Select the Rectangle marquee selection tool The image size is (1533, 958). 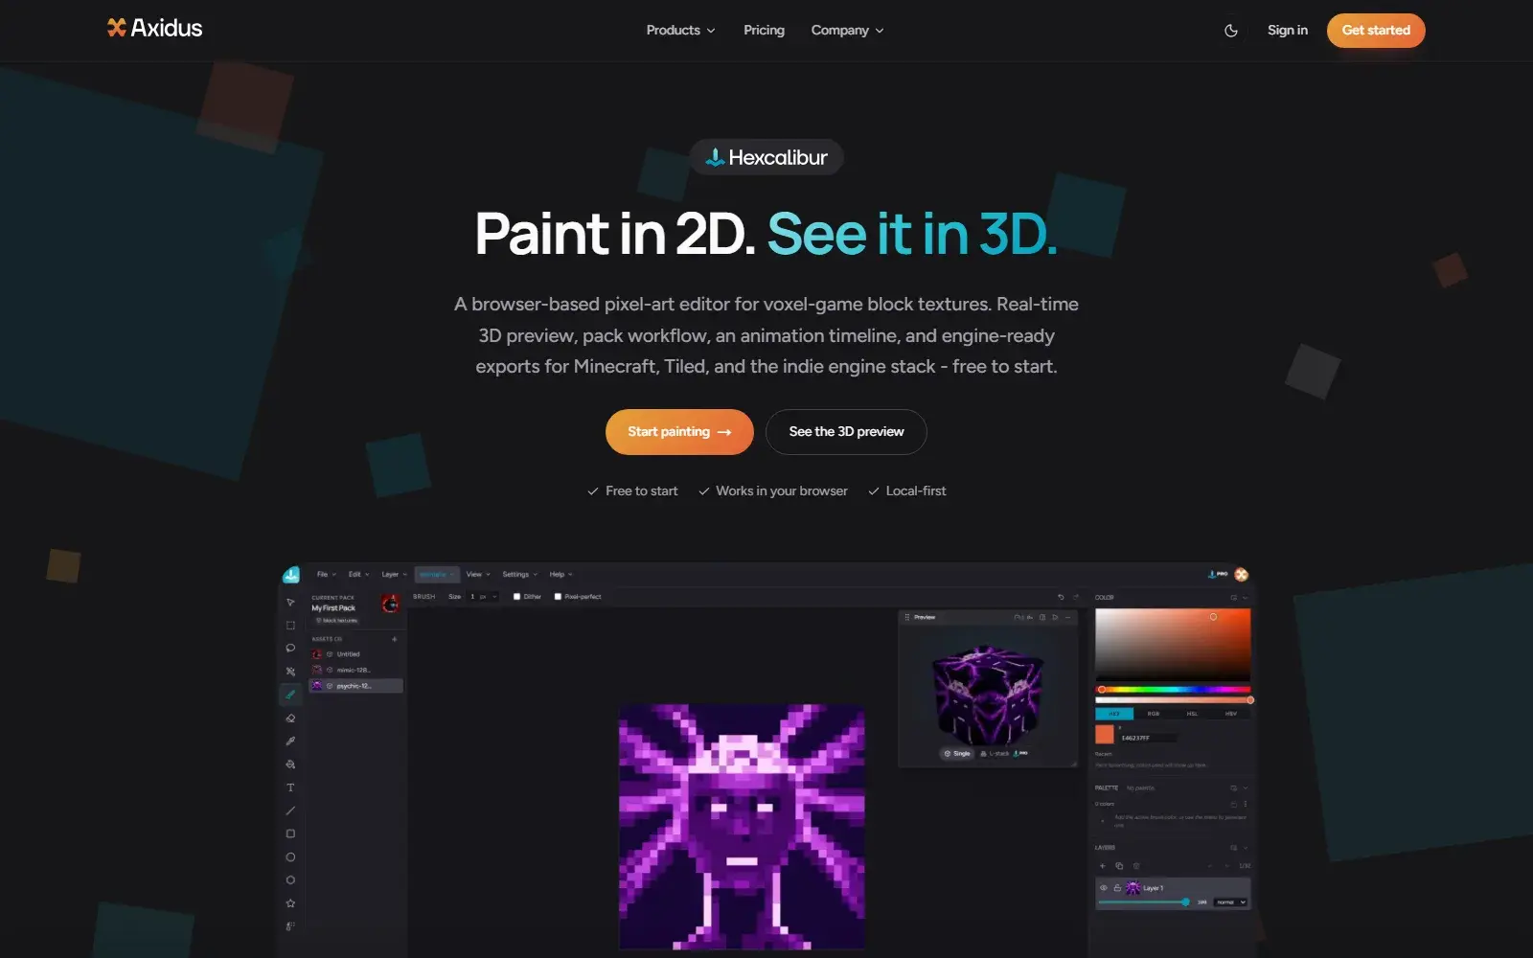pos(290,626)
